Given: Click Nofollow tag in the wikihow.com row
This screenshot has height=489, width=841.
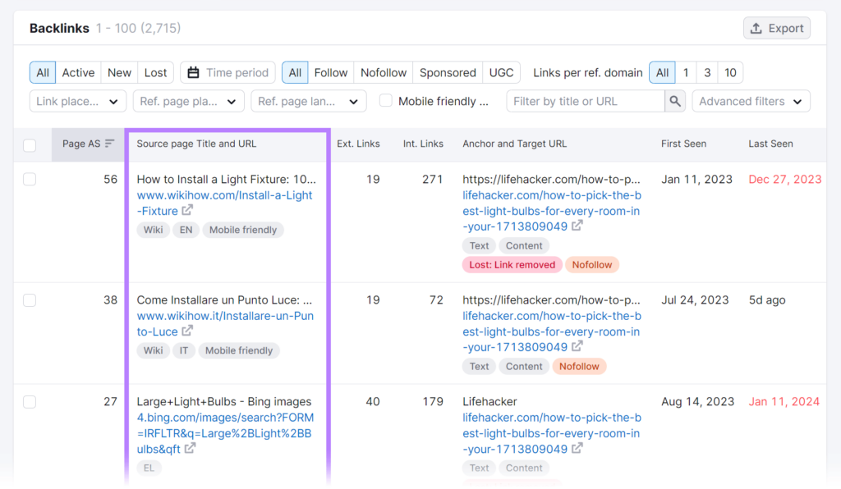Looking at the screenshot, I should click(x=591, y=264).
